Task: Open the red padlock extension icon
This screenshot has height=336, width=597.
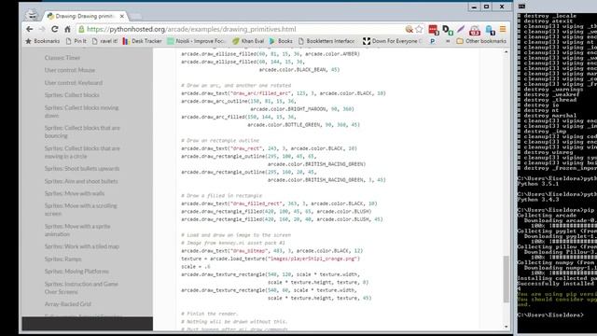Action: [x=475, y=29]
